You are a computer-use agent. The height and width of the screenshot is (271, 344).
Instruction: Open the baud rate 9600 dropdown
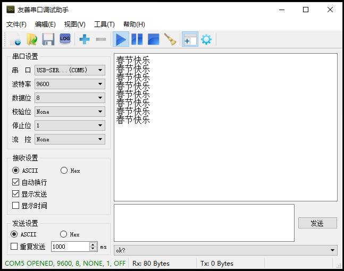click(x=70, y=84)
